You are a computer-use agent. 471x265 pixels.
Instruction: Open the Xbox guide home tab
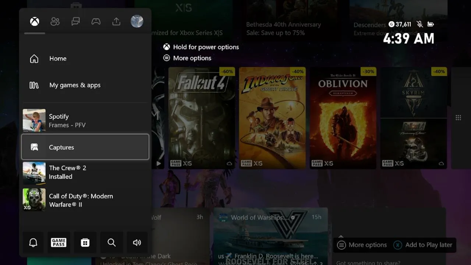[x=35, y=22]
